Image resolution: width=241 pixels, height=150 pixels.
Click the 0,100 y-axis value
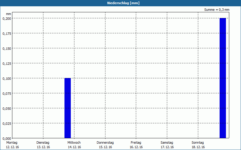7,79
